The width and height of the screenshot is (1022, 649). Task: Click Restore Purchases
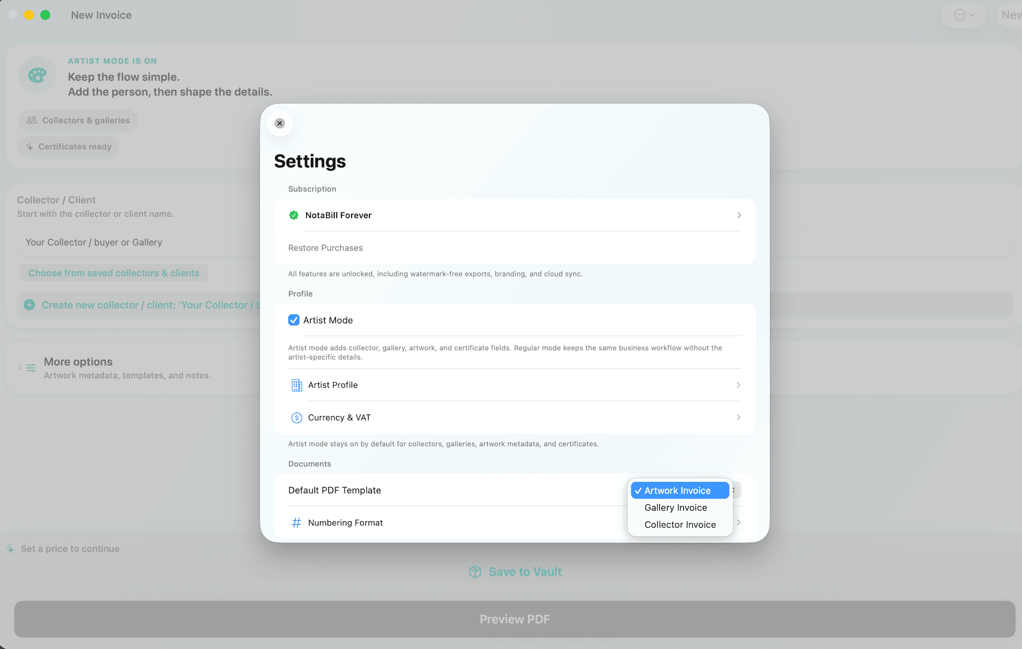pyautogui.click(x=325, y=248)
